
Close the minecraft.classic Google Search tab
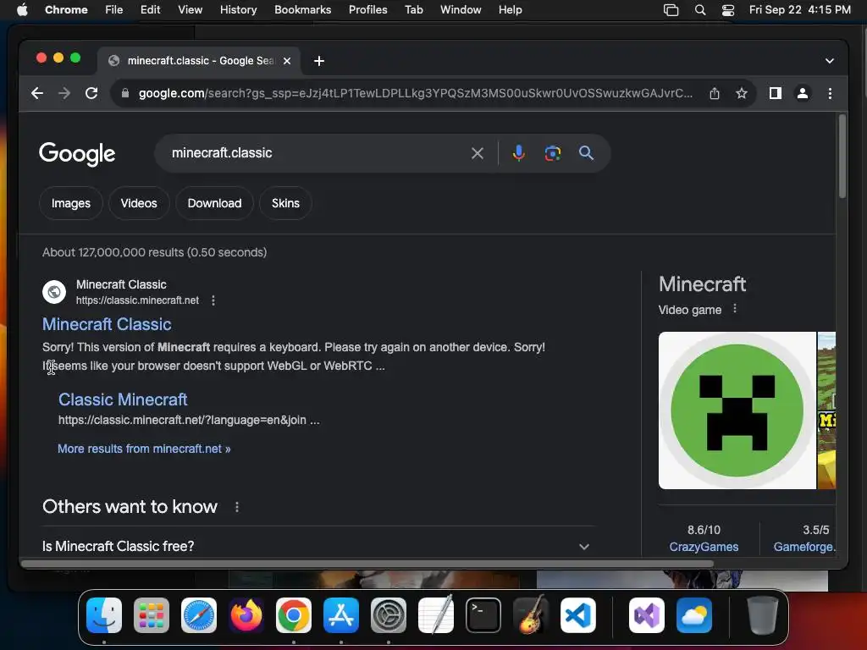287,61
